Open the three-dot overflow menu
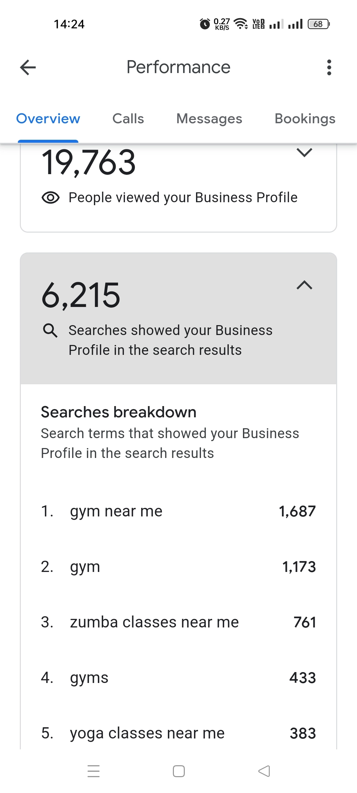The height and width of the screenshot is (793, 357). pyautogui.click(x=329, y=67)
